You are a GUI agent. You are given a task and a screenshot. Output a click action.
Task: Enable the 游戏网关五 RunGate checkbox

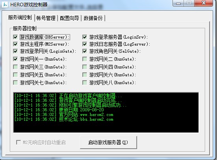15,75
